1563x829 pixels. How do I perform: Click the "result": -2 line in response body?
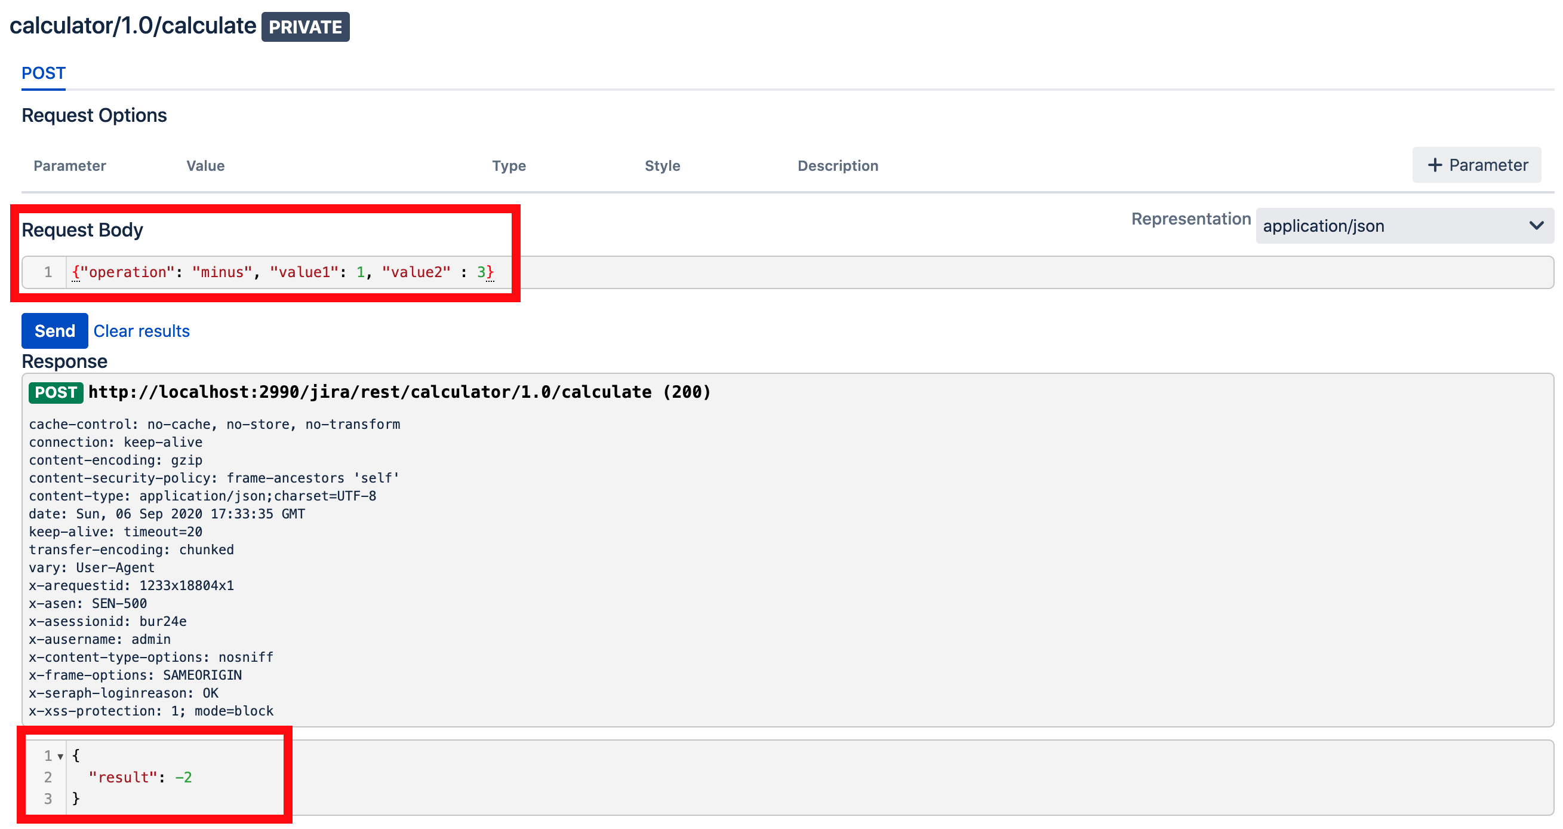(140, 778)
